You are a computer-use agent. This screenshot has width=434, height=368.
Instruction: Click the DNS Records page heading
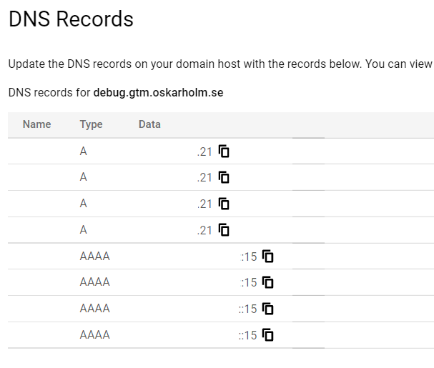71,19
